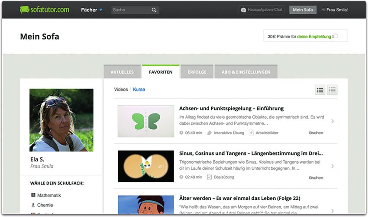
Task: Show the Kurse favorites link
Action: coord(139,90)
